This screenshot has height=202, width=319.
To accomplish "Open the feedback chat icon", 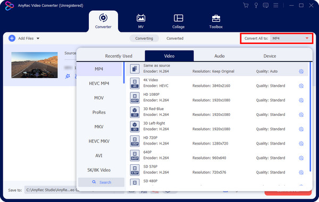I will [265, 5].
